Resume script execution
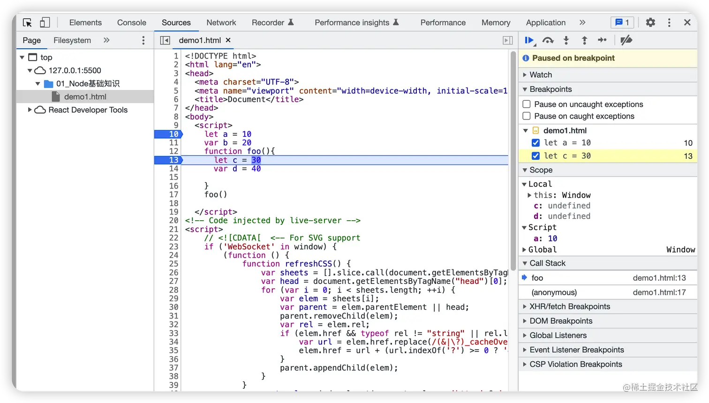 [530, 40]
